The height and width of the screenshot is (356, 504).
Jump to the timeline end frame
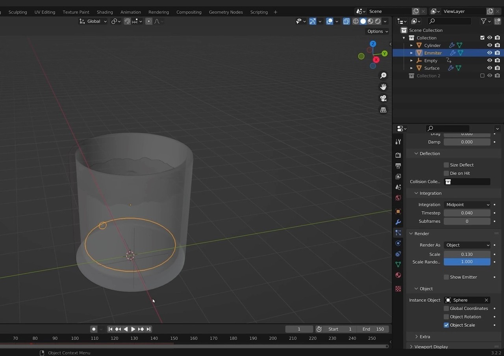(x=148, y=329)
